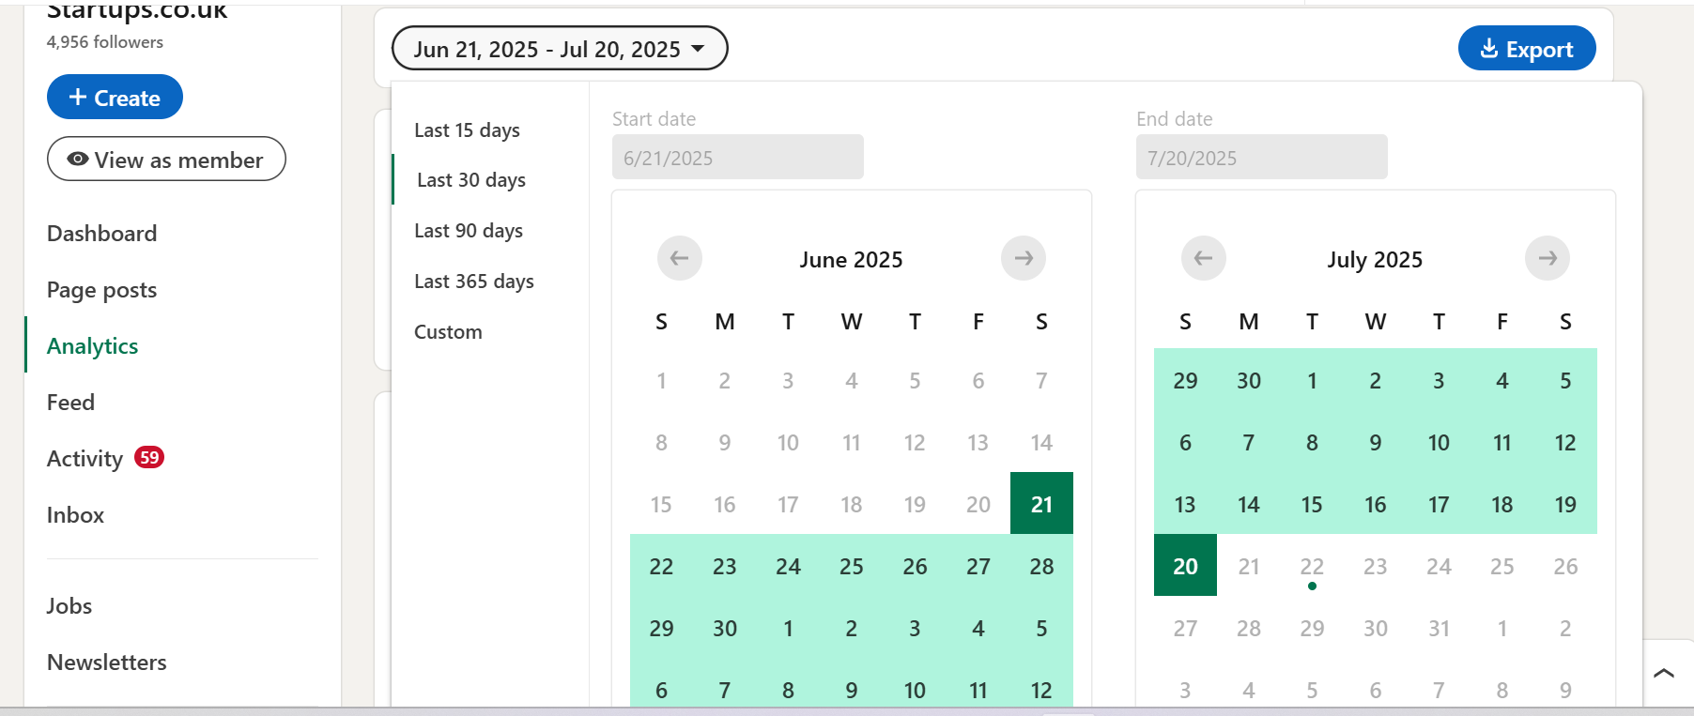Screen dimensions: 1694x716
Task: Open the date range dropdown
Action: coord(559,49)
